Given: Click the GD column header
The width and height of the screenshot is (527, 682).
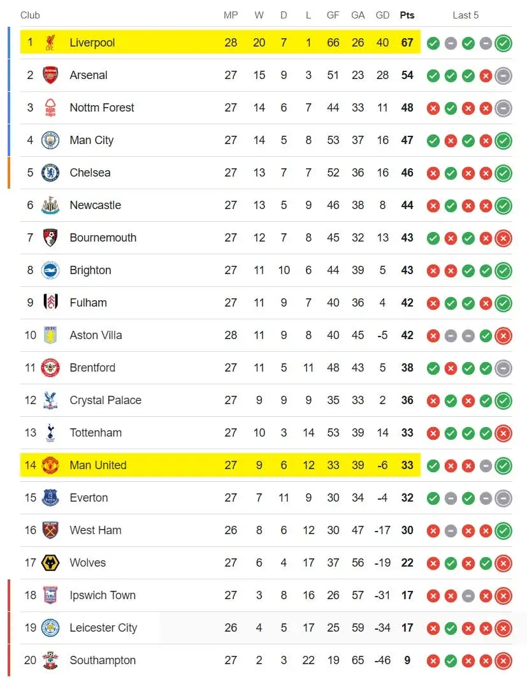Looking at the screenshot, I should click(382, 15).
